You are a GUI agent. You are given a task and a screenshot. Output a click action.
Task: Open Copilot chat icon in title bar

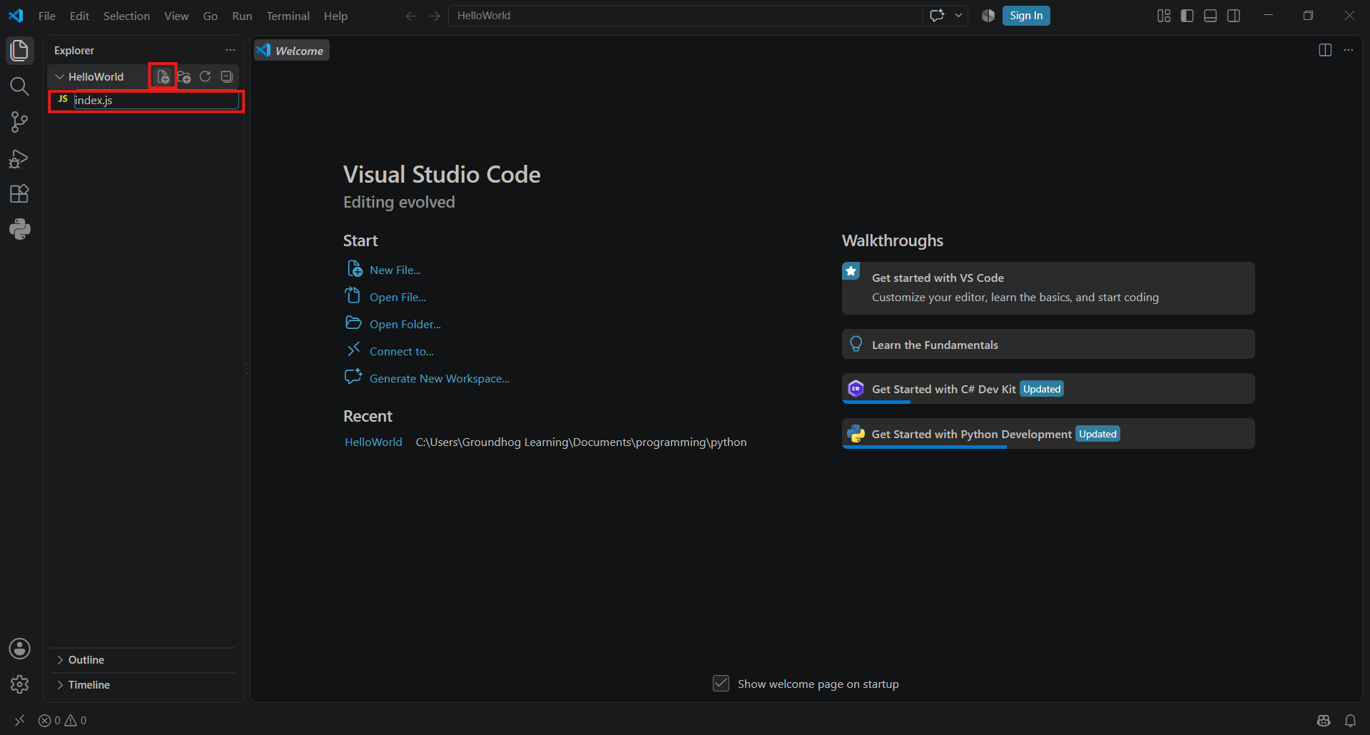pos(937,16)
